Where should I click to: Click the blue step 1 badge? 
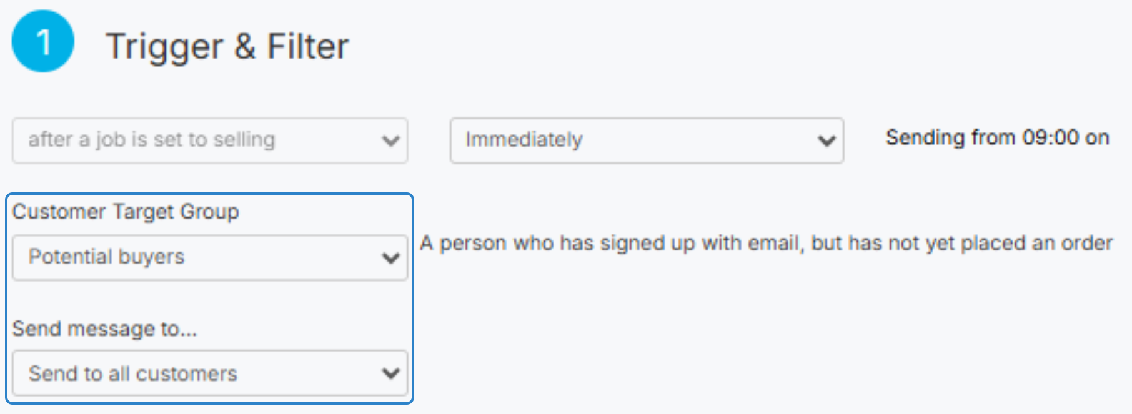click(x=42, y=42)
